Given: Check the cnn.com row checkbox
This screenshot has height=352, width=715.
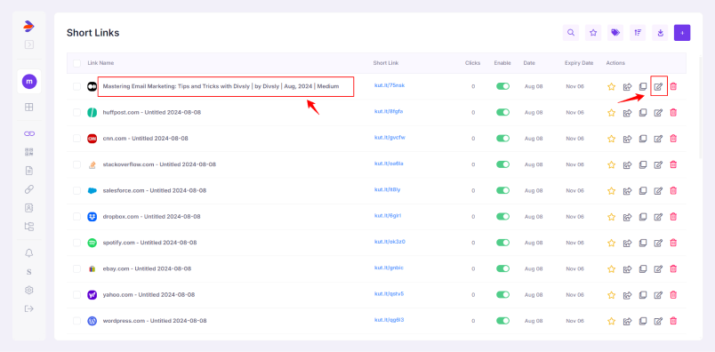Looking at the screenshot, I should pos(76,138).
